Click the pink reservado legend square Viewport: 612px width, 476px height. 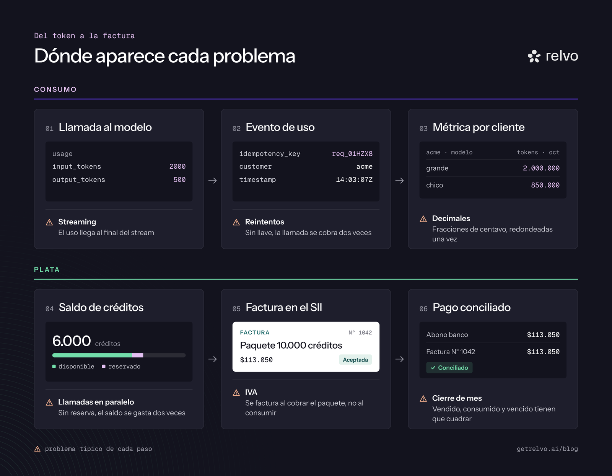click(x=104, y=367)
